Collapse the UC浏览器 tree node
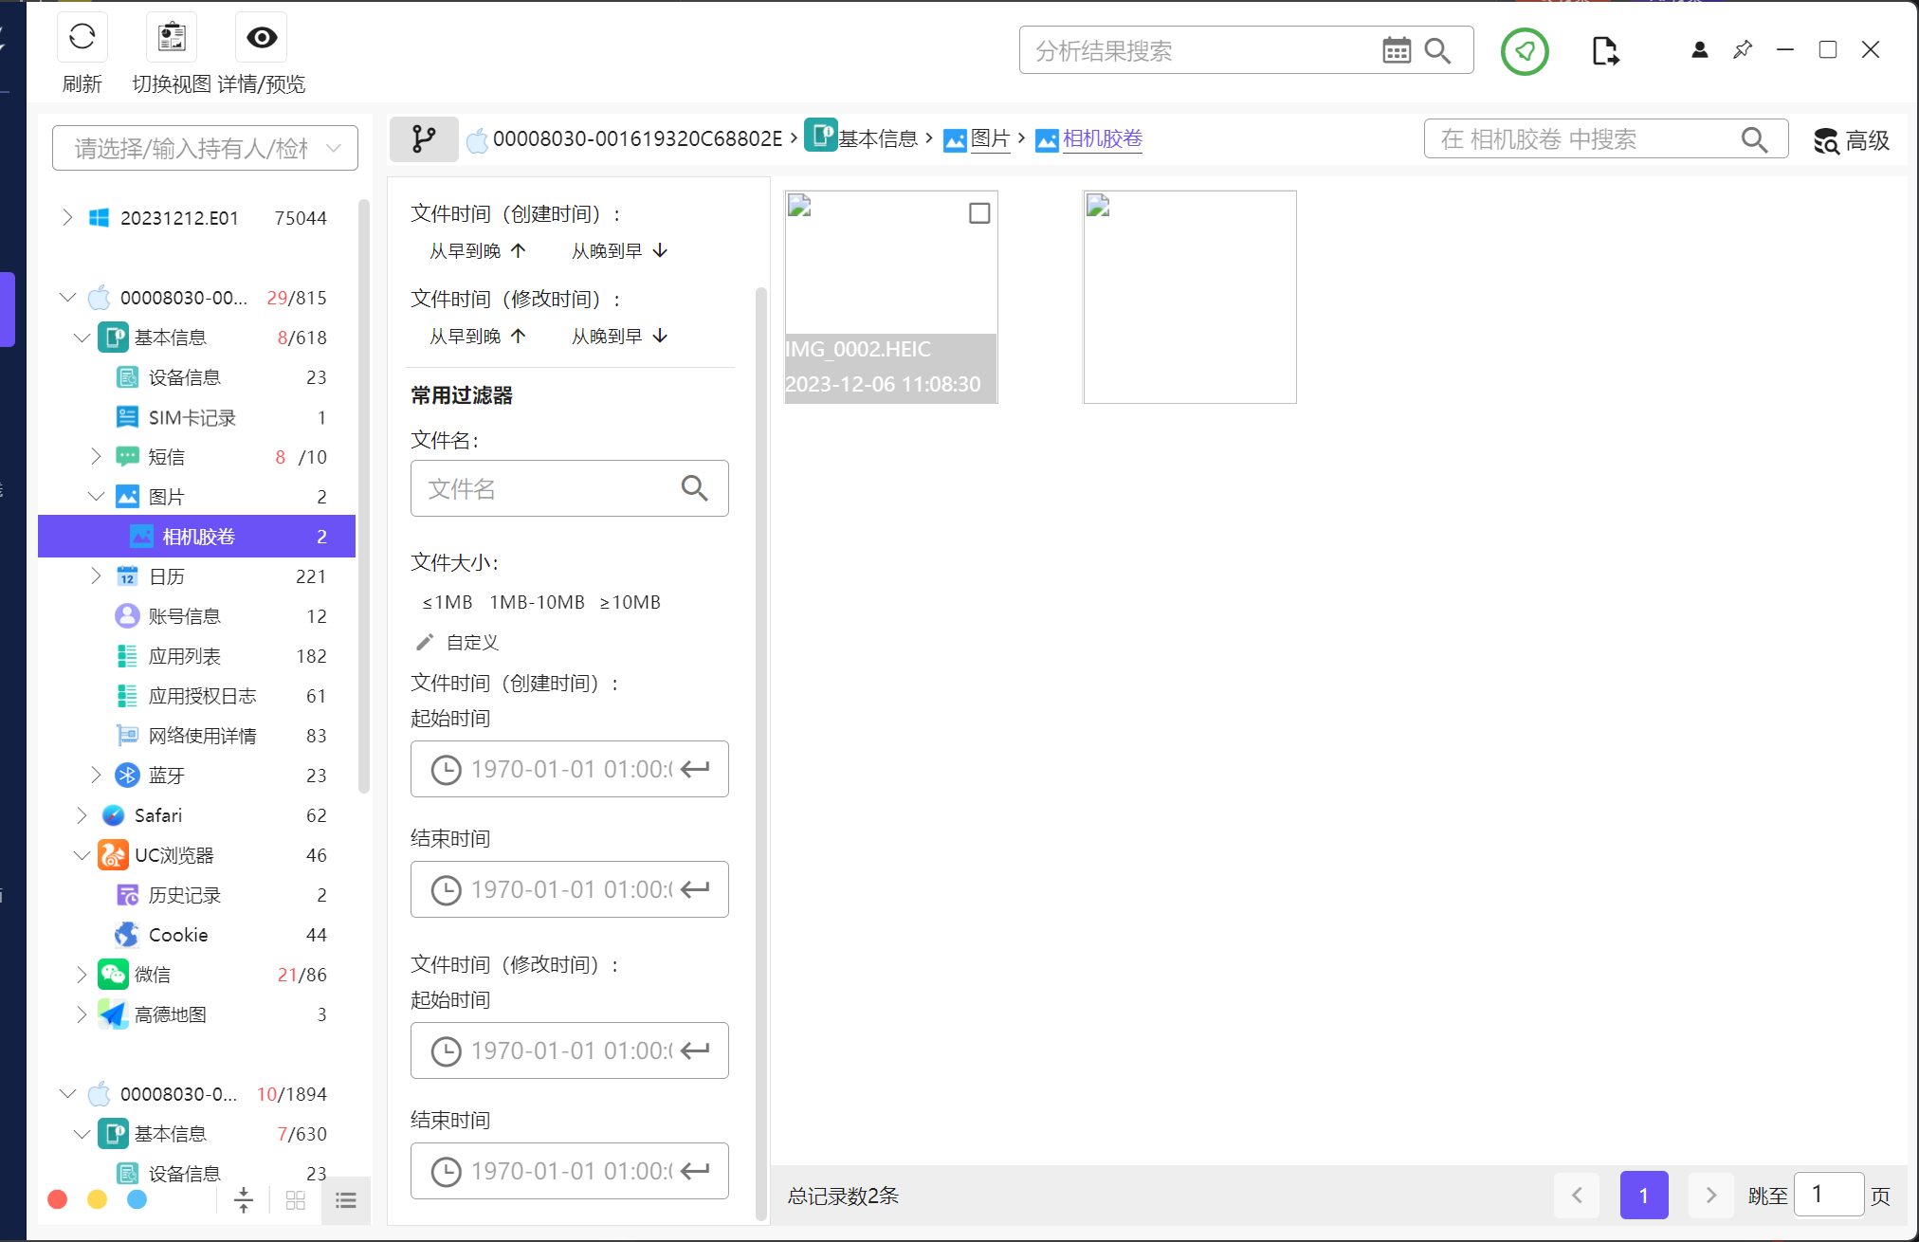1919x1242 pixels. point(82,855)
